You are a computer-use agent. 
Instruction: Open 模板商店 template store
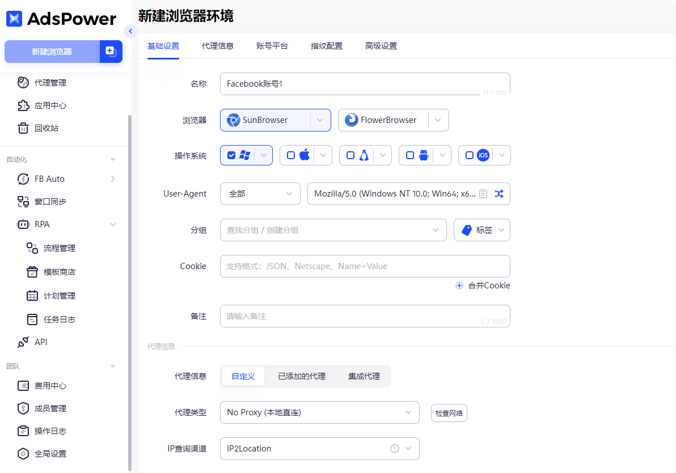click(x=51, y=272)
